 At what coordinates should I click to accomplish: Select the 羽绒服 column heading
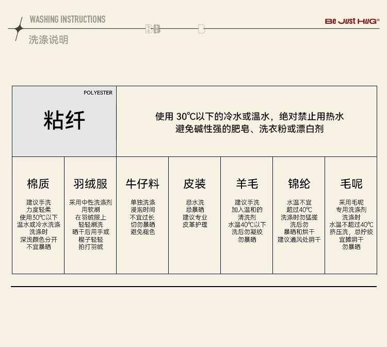[x=90, y=184]
